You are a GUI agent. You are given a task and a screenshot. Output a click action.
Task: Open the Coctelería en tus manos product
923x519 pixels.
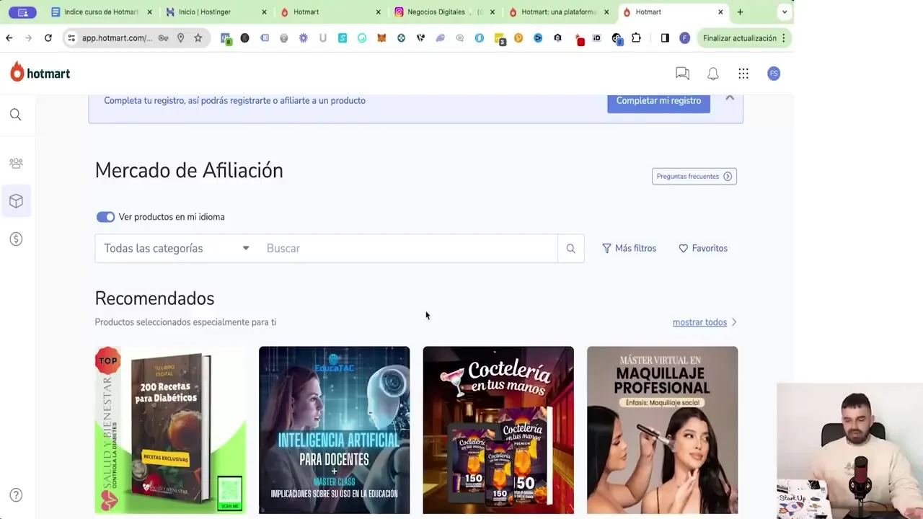498,430
